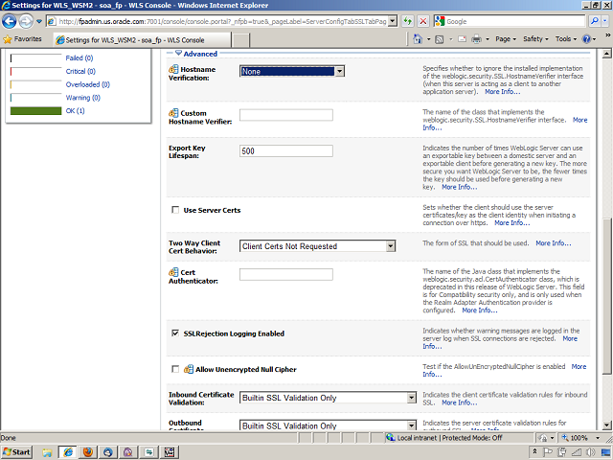Screen dimensions: 613x460
Task: Click the Print toolbar icon
Action: pyautogui.click(x=476, y=39)
